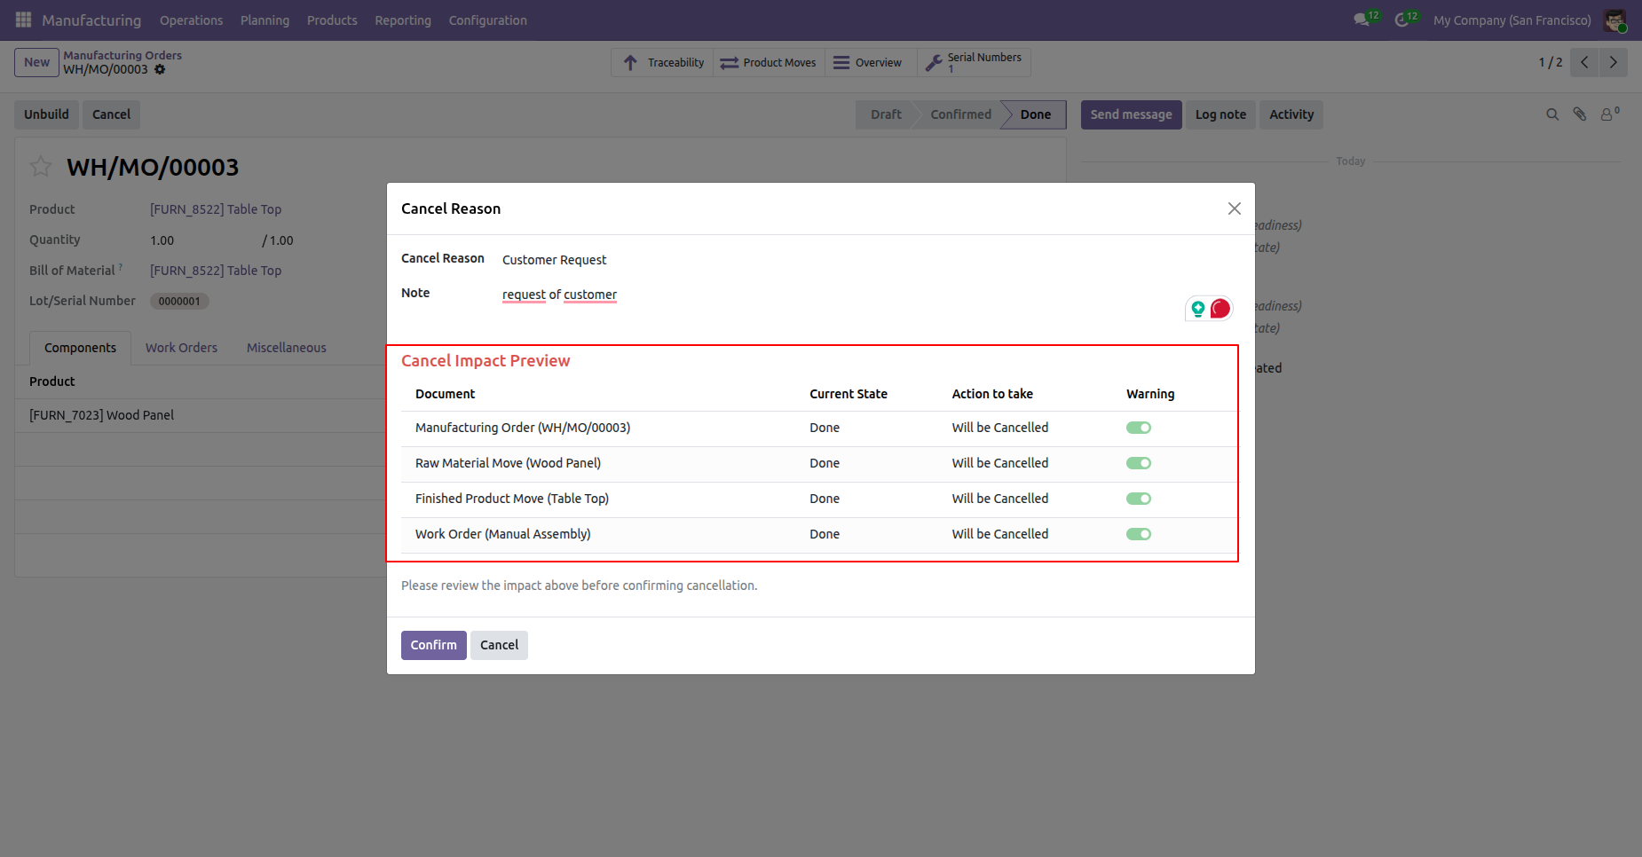Open company switcher My Company (San Francisco)
1642x857 pixels.
(x=1512, y=20)
